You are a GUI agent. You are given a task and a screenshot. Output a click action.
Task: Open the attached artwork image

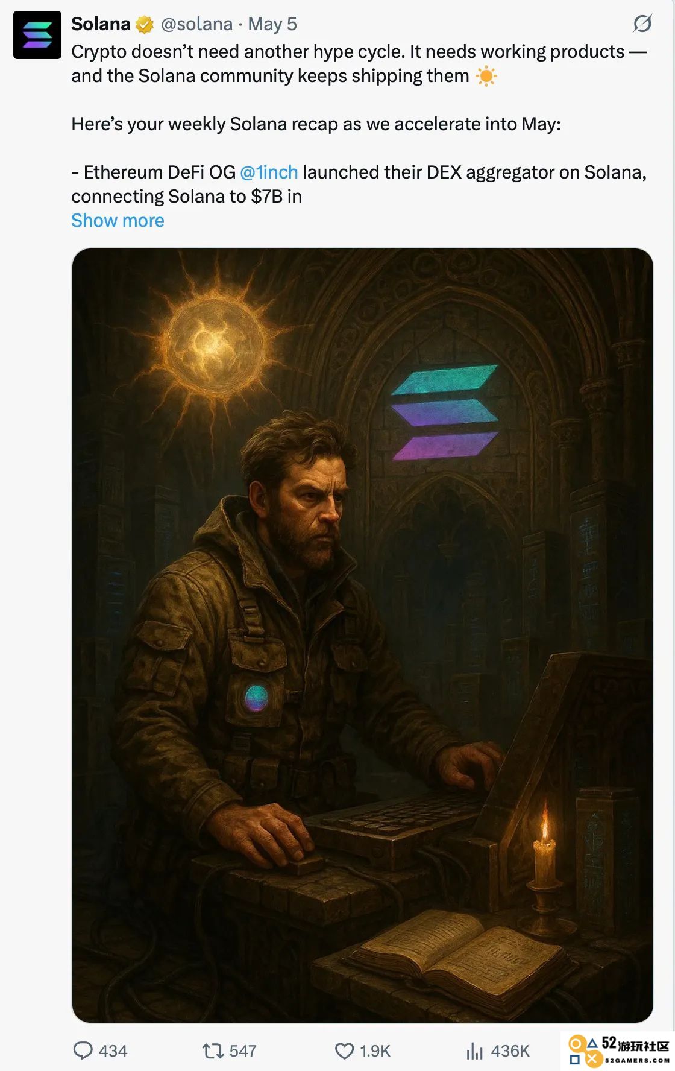tap(362, 635)
